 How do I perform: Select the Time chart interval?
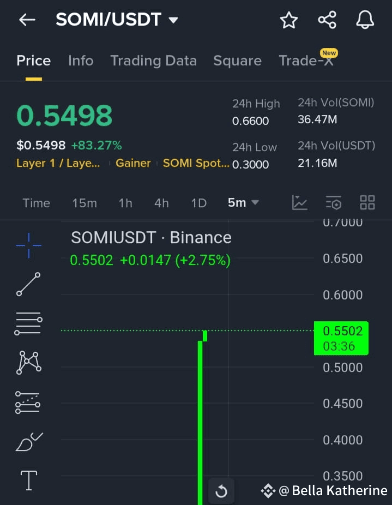(36, 203)
